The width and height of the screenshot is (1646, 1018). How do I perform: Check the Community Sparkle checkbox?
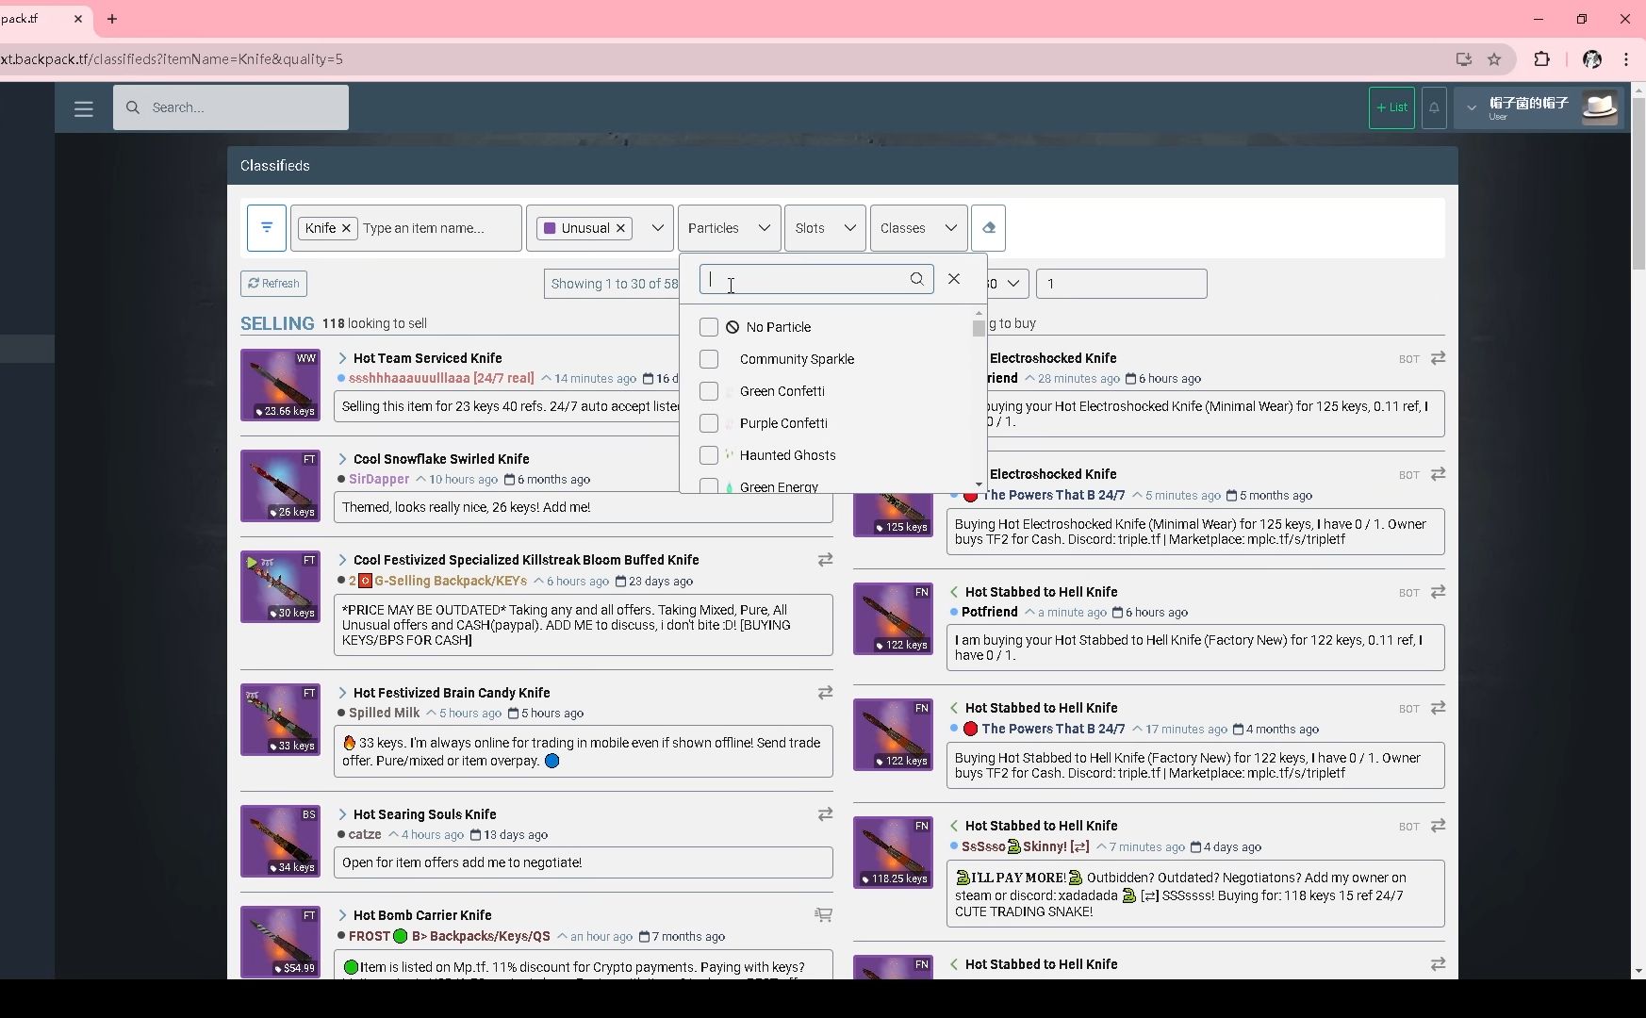(709, 359)
